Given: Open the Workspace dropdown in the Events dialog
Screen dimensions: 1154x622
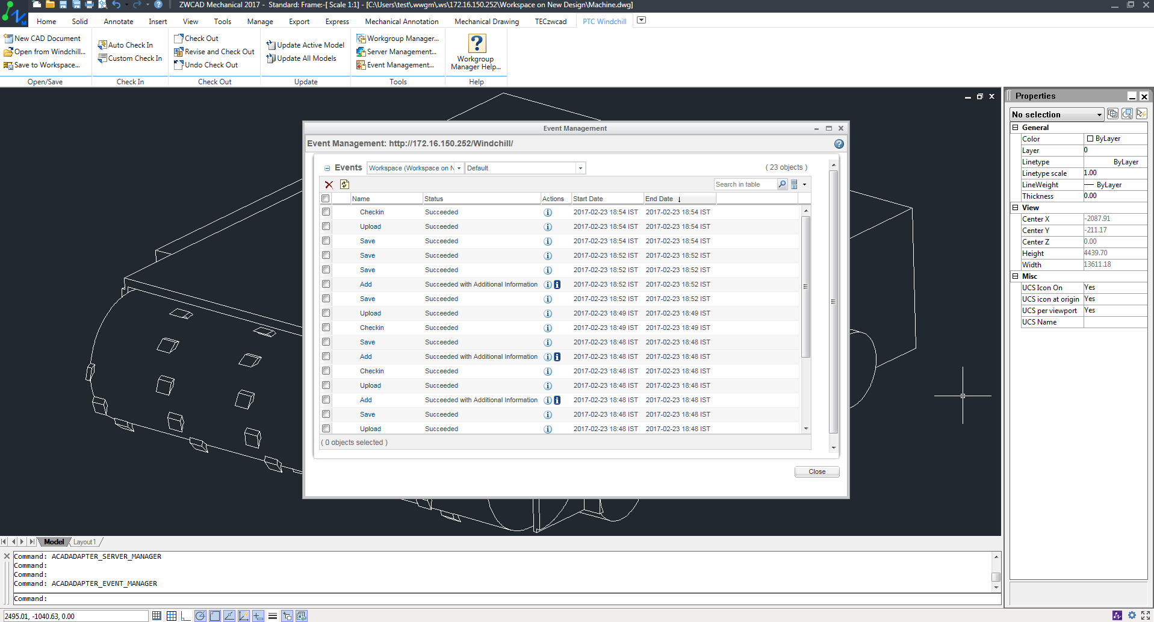Looking at the screenshot, I should (458, 168).
